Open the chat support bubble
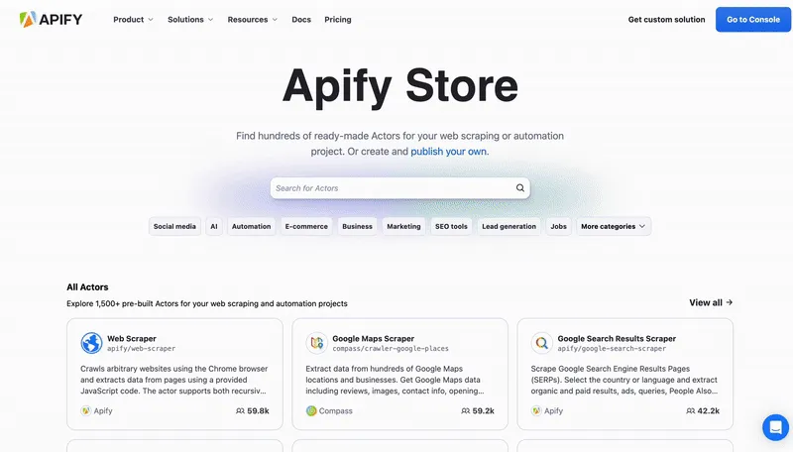Image resolution: width=793 pixels, height=452 pixels. (775, 427)
